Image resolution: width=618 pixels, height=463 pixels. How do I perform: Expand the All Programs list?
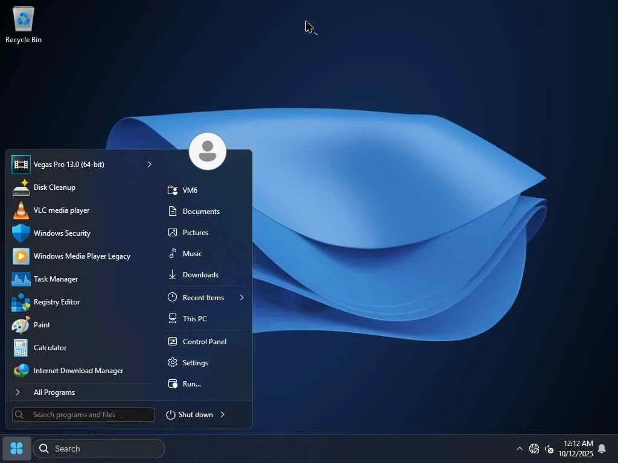(82, 392)
